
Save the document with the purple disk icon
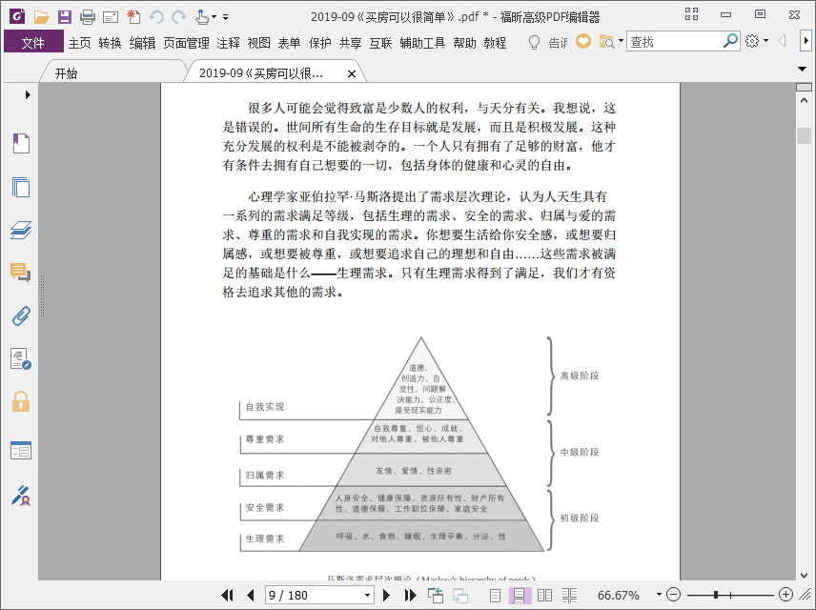(65, 17)
